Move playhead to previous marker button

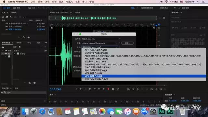(90, 89)
